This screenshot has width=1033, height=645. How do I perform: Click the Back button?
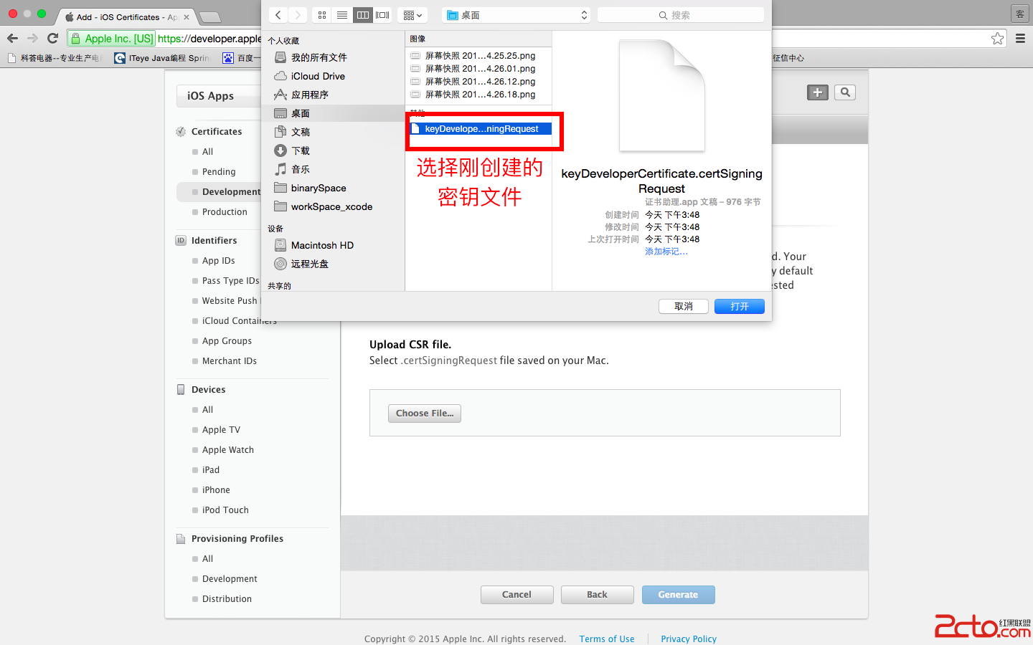[x=597, y=595]
